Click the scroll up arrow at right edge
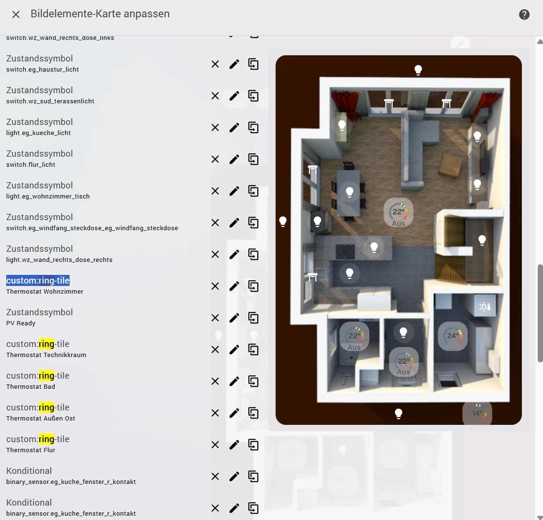This screenshot has height=520, width=543. pos(540,41)
